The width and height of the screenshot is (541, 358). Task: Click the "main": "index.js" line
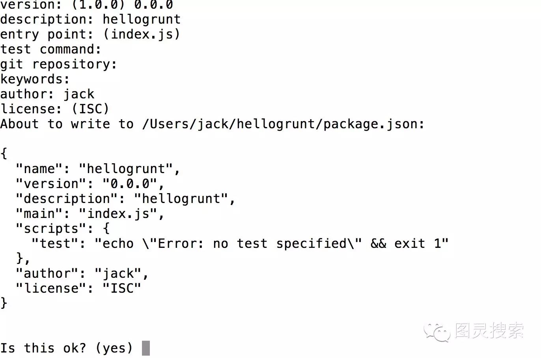coord(90,214)
